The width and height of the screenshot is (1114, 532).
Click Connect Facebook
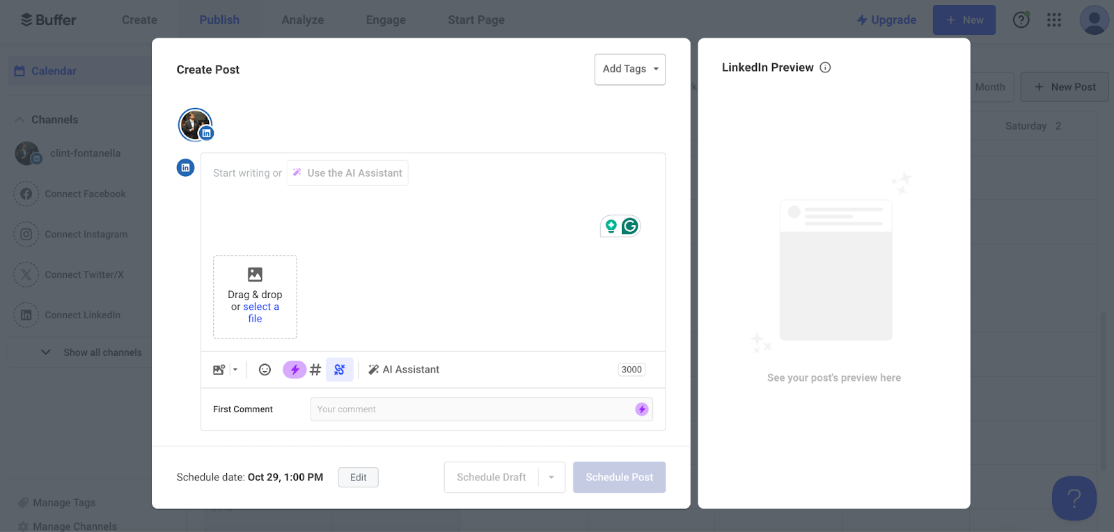click(85, 194)
